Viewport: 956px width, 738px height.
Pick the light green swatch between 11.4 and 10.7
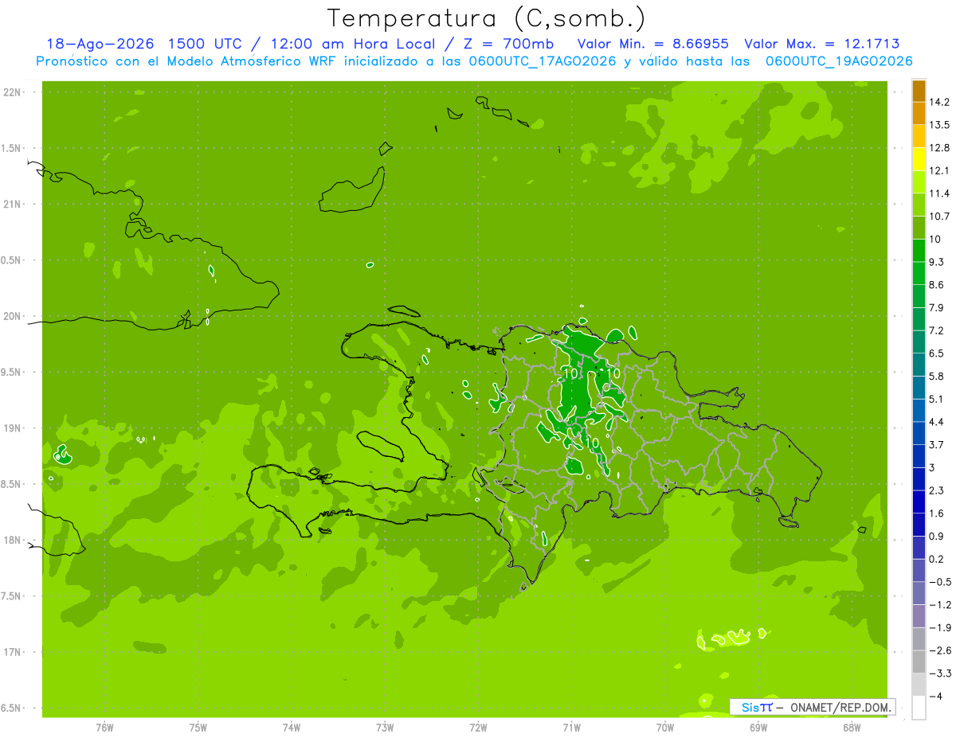coord(919,205)
